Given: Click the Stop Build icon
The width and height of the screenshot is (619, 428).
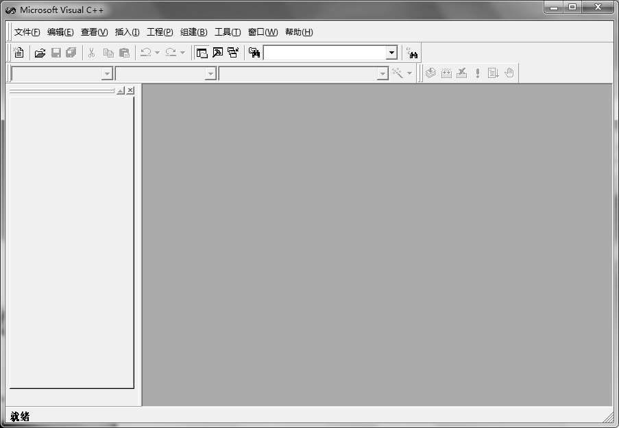Looking at the screenshot, I should (x=462, y=73).
